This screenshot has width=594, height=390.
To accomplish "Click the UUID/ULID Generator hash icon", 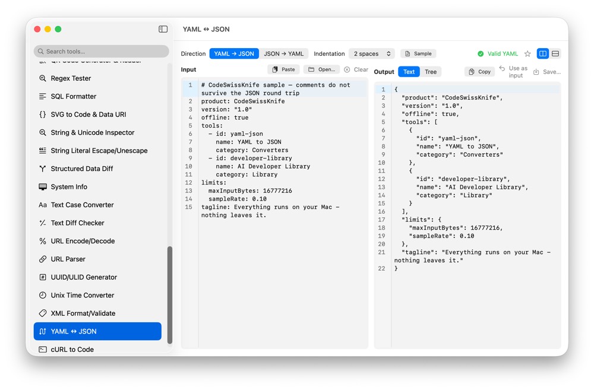I will 42,277.
